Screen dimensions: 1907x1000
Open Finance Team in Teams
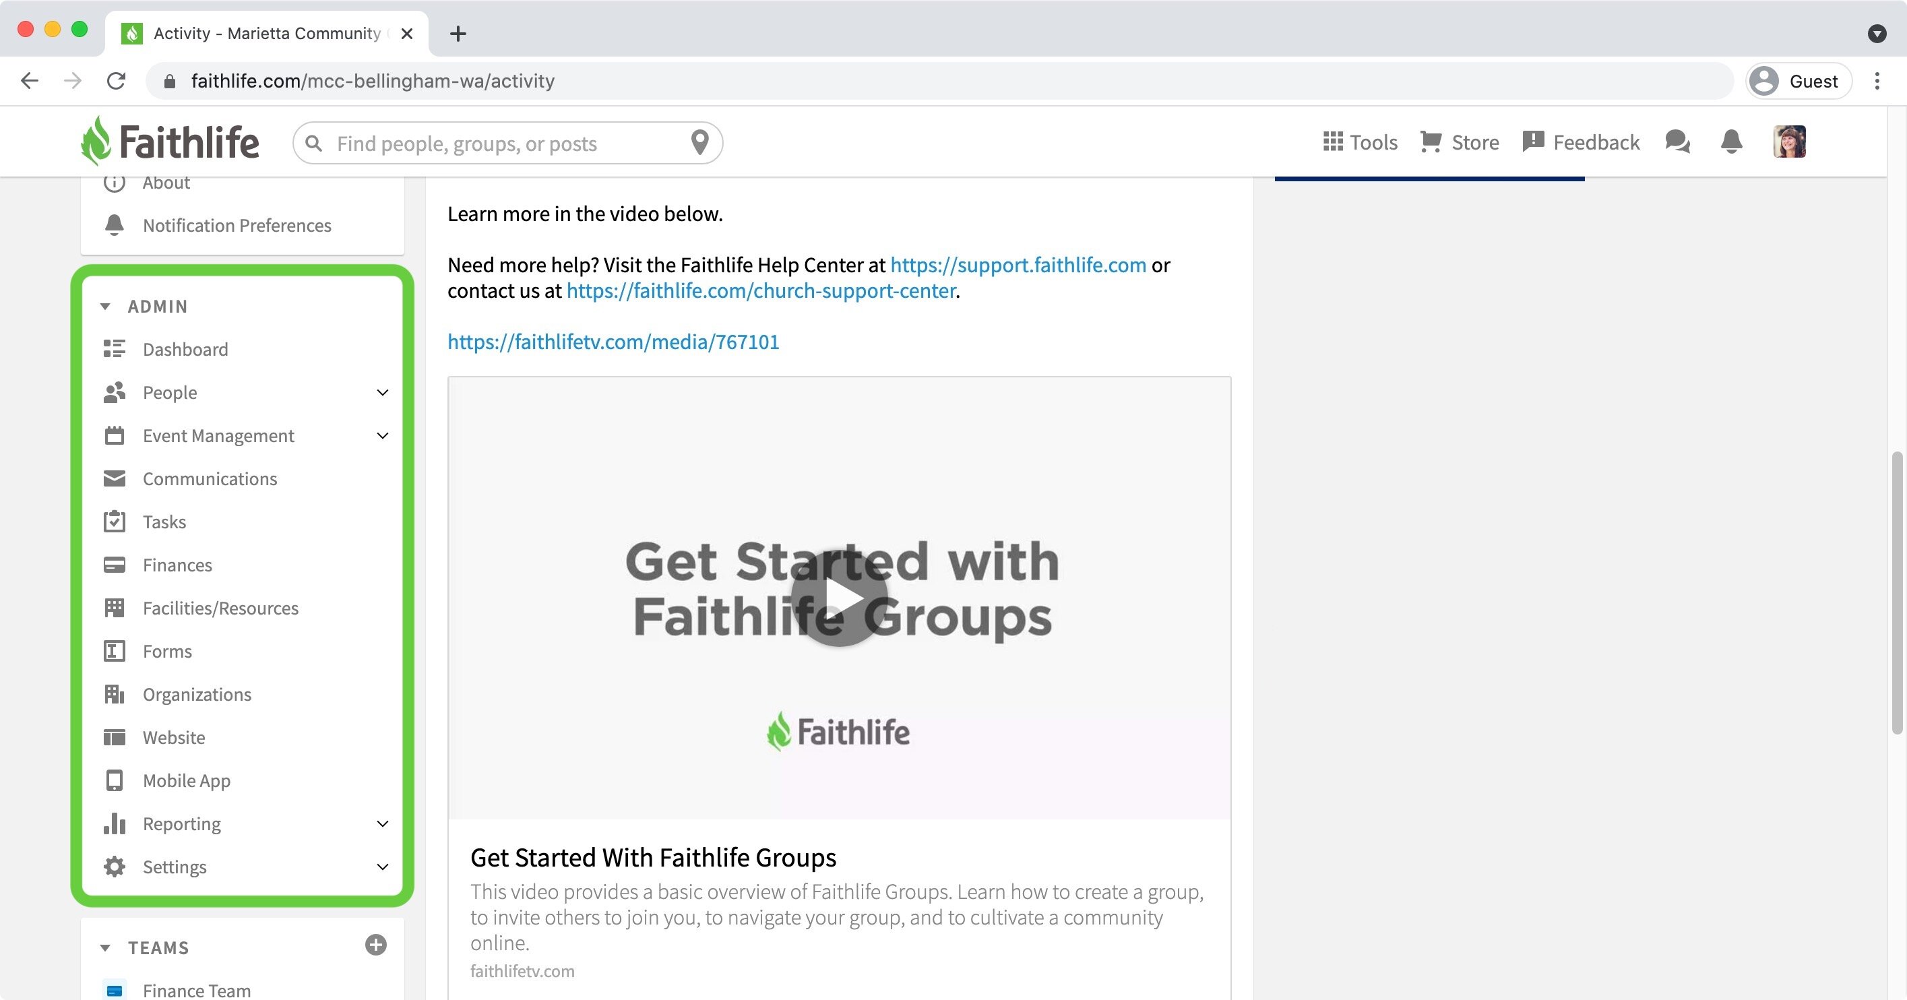click(x=196, y=990)
